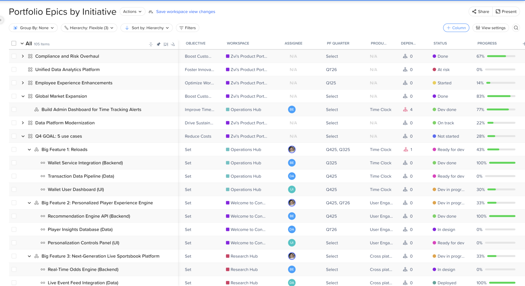The image size is (525, 286).
Task: Tick the select-all checkbox next to All
Action: [14, 43]
